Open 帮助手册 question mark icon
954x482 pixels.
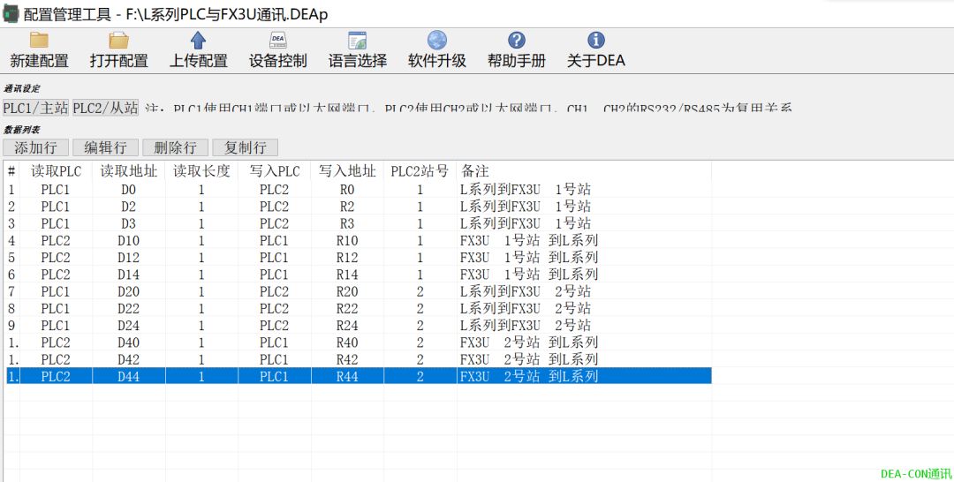click(517, 40)
